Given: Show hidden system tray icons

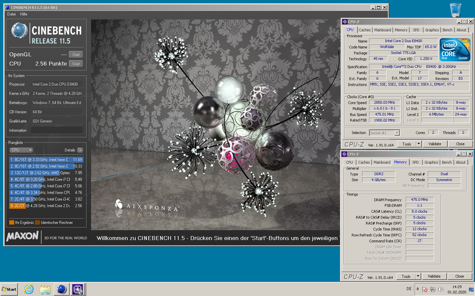Looking at the screenshot, I should (418, 289).
